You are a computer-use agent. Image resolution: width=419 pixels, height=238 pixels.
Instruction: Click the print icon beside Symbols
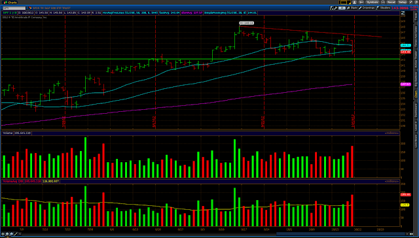click(383, 2)
